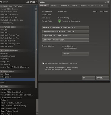Screen dimensions: 111x115
Task: Uncheck Don't save account credentials checkbox
Action: [43, 63]
